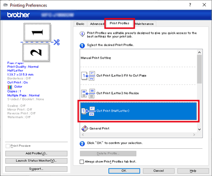Click the profile list scroll down arrow

199,130
